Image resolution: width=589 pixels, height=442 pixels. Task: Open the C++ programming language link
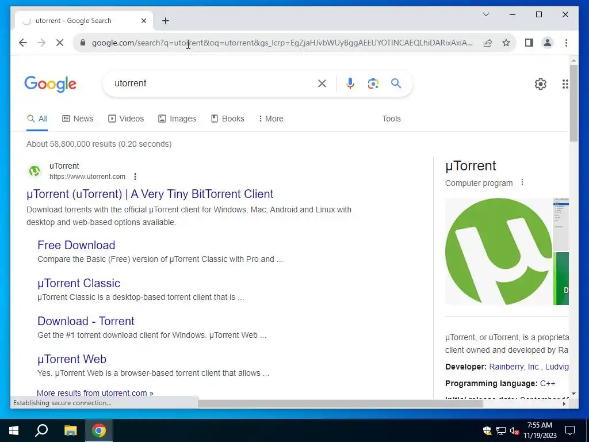(548, 384)
